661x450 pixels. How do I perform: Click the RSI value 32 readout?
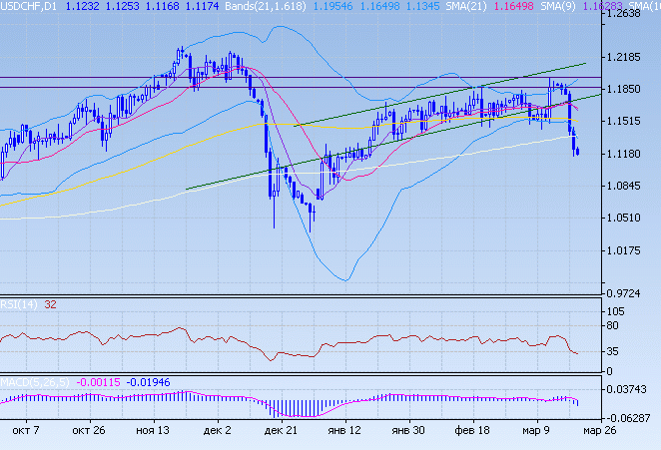[x=50, y=304]
